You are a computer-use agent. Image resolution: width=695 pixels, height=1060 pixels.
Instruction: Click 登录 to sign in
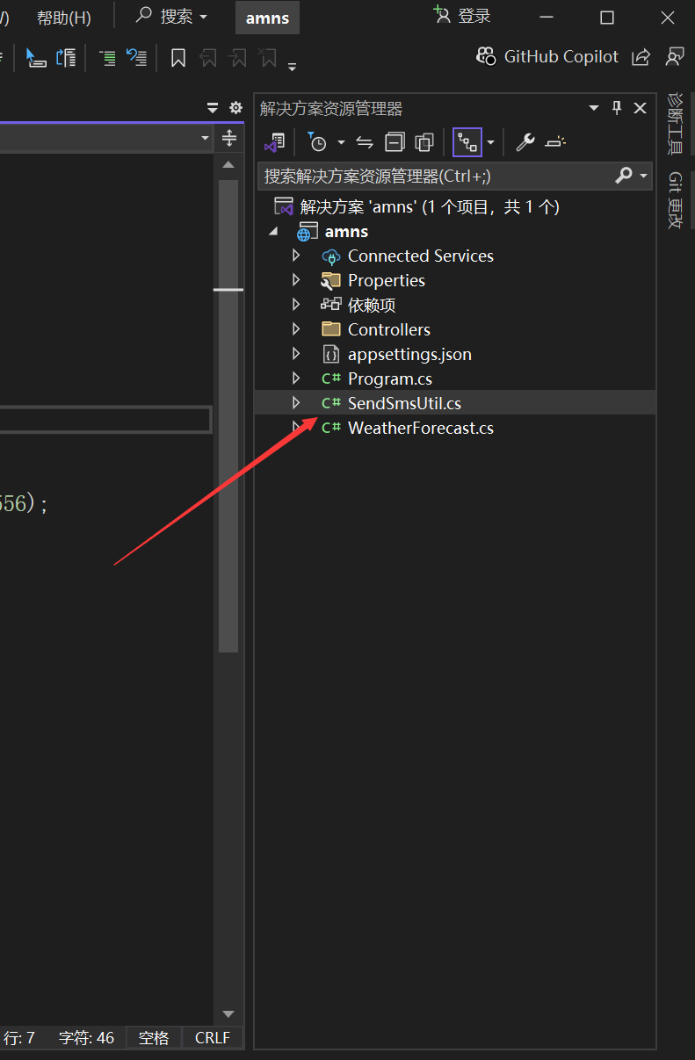pos(462,16)
